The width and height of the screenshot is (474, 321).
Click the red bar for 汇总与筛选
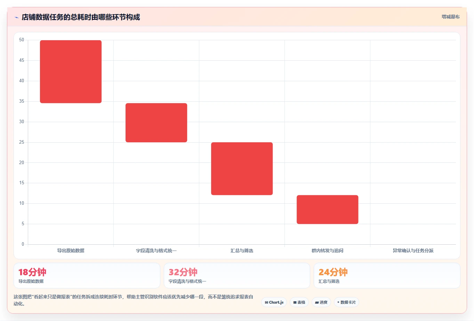pyautogui.click(x=242, y=169)
